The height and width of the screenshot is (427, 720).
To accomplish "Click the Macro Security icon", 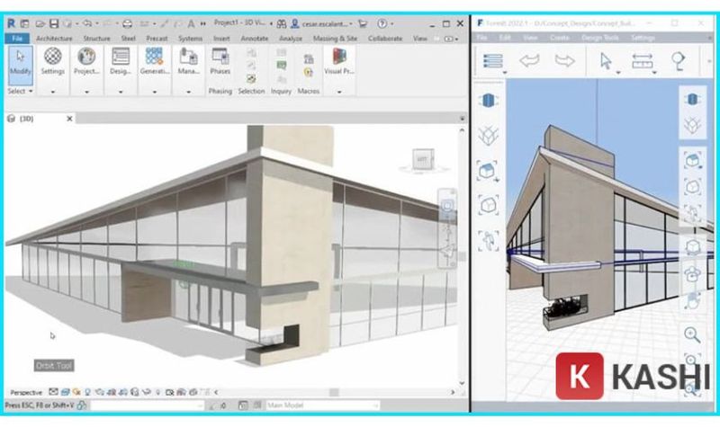I will [309, 73].
